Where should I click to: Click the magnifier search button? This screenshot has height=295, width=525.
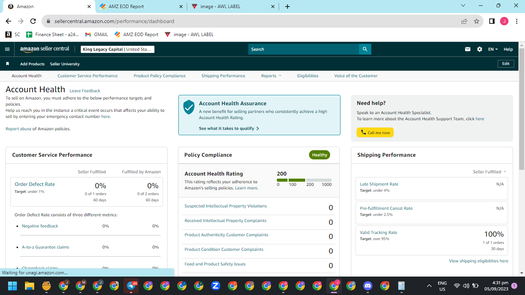point(365,49)
